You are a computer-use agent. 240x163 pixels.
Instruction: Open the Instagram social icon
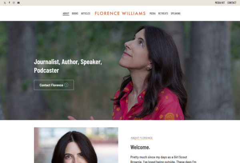pyautogui.click(x=14, y=3)
